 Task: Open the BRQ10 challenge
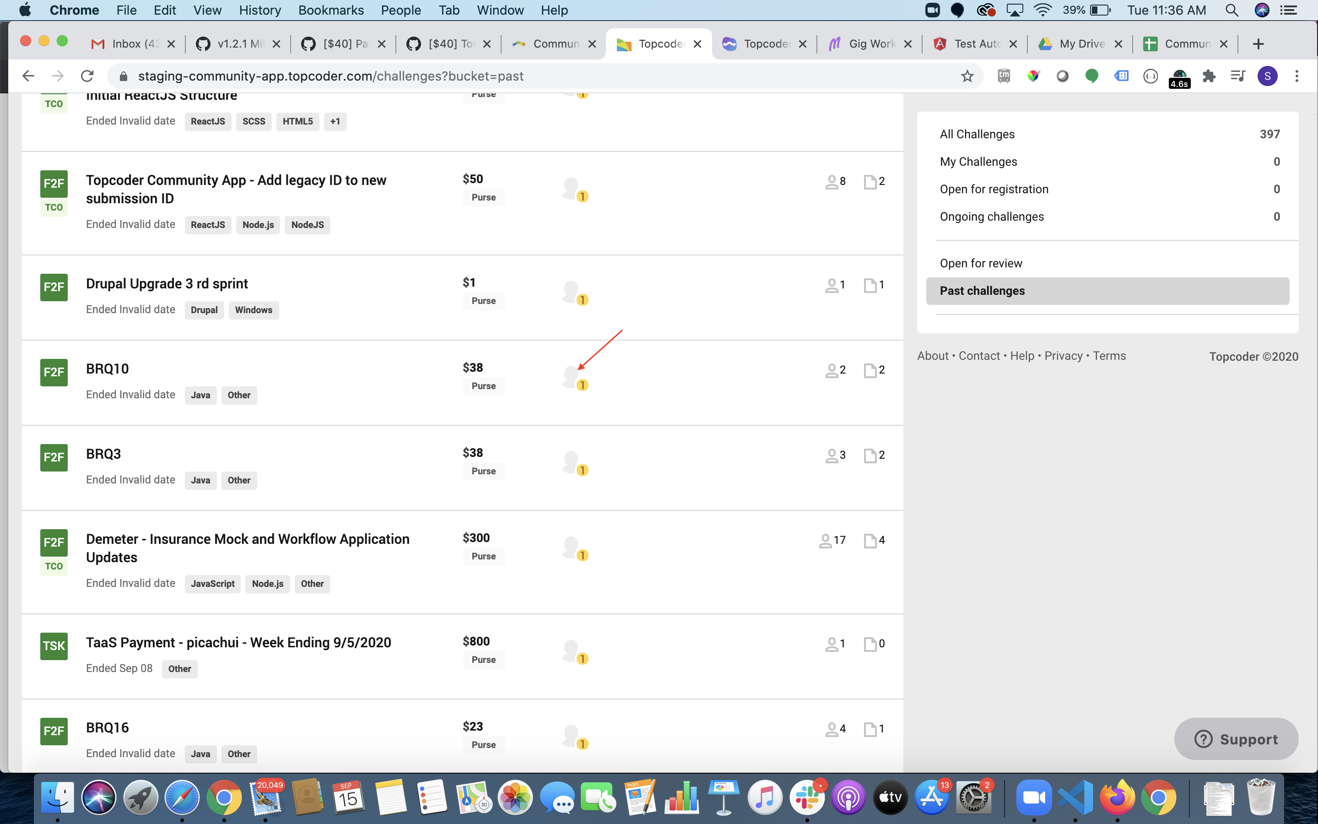tap(107, 369)
